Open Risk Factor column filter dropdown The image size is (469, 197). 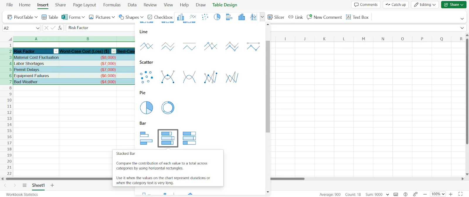click(56, 51)
